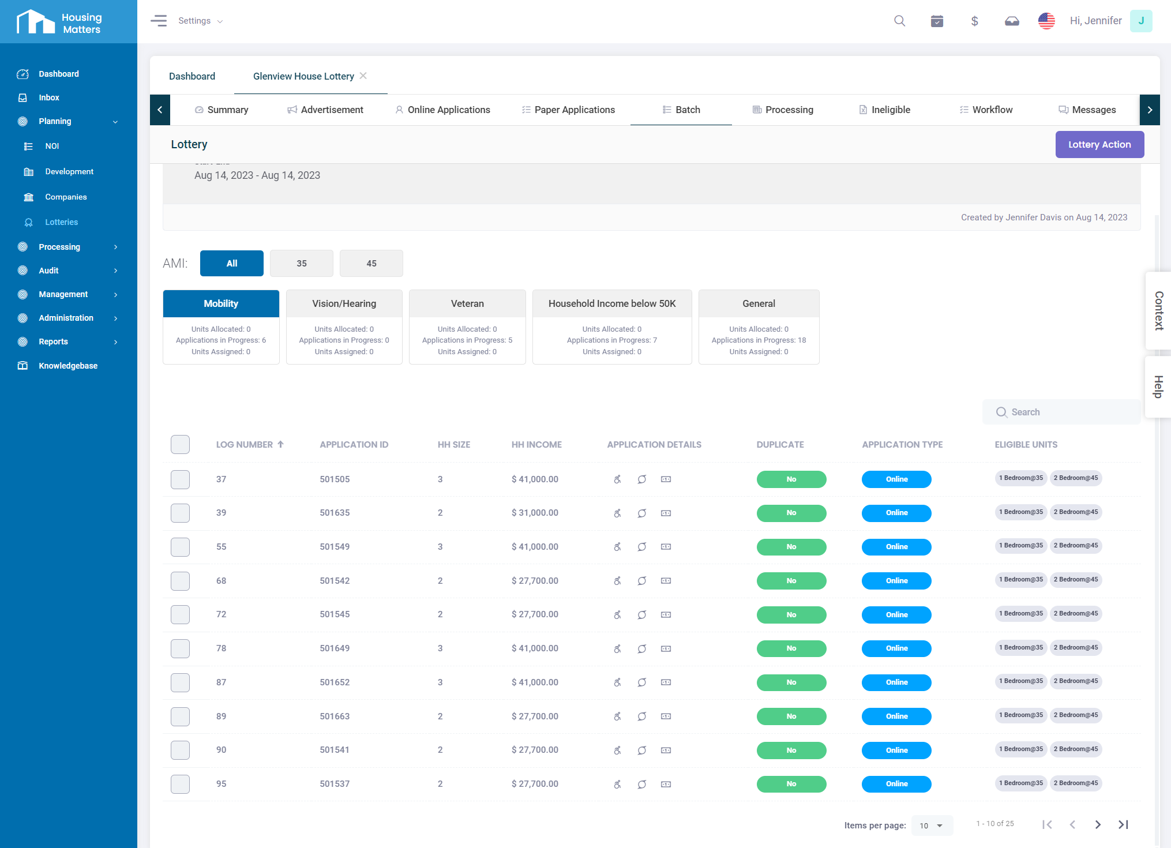
Task: Click the dollar sign icon
Action: 974,21
